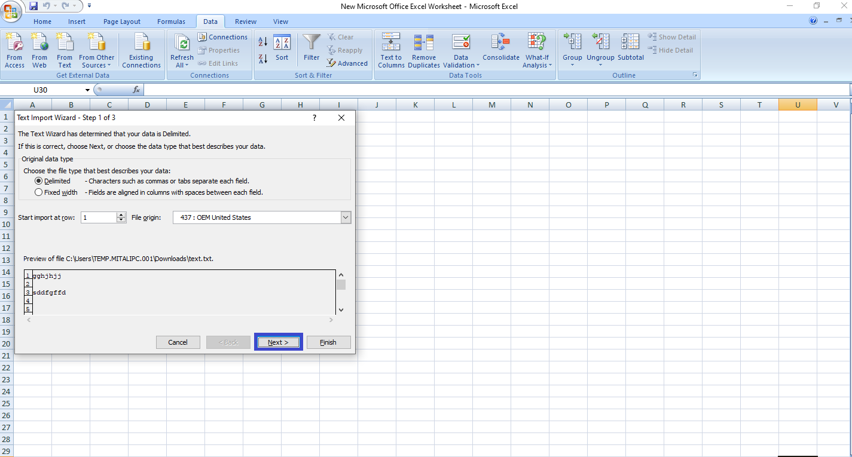
Task: Open the Formulas ribbon tab
Action: [x=171, y=22]
